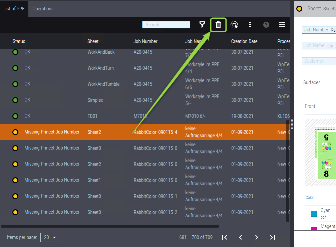Click the Job Number field in sheet panel
Viewport: 336px width, 247px height.
pyautogui.click(x=319, y=30)
